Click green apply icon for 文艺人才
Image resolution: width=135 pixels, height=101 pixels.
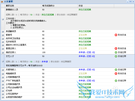pyautogui.click(x=116, y=56)
